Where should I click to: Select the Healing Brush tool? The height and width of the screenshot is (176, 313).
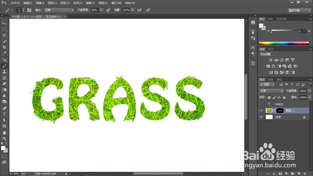point(4,60)
